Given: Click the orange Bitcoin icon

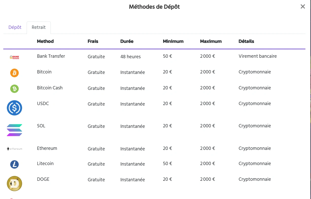Looking at the screenshot, I should [x=14, y=73].
